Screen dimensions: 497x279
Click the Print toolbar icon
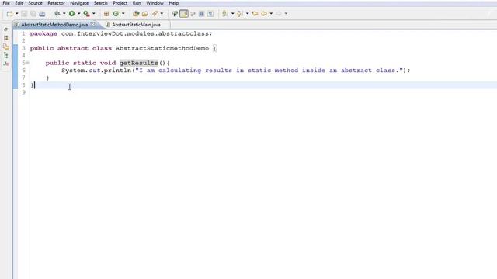42,14
